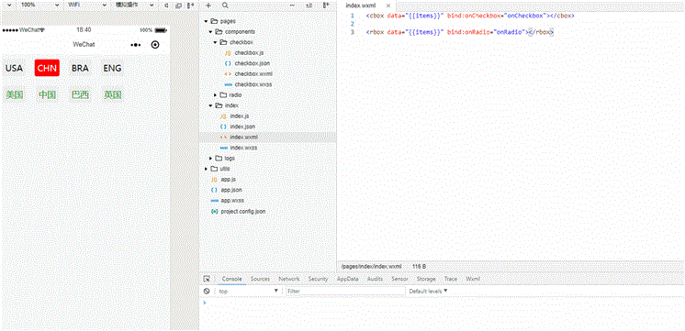Click the mini program capsule menu dots

tap(136, 45)
